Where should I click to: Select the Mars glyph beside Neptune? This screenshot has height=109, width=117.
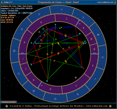coord(86,43)
